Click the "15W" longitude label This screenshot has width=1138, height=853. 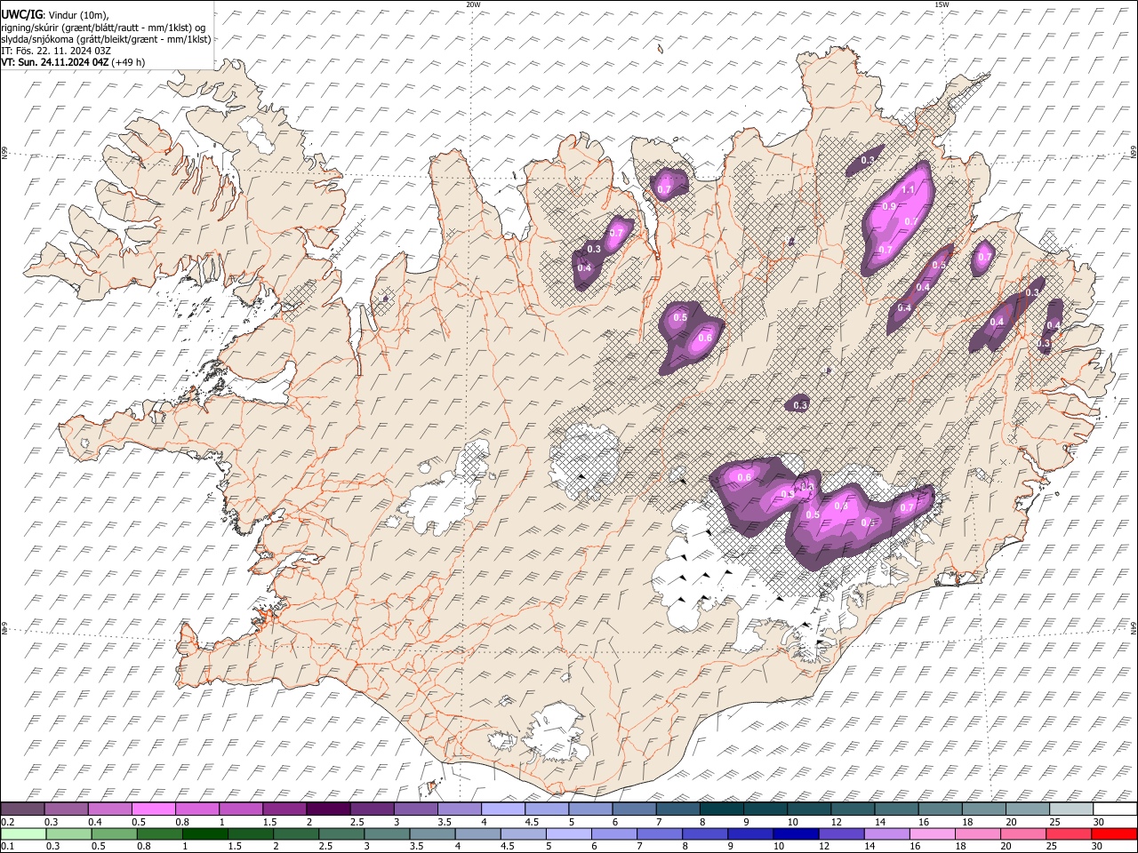[941, 4]
